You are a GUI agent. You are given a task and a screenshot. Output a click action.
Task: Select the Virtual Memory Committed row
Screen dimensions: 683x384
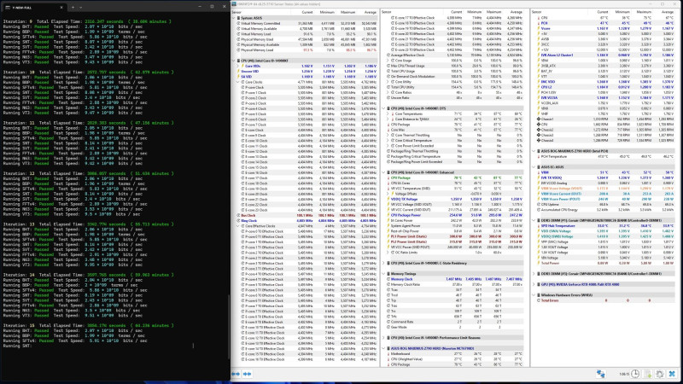click(306, 23)
